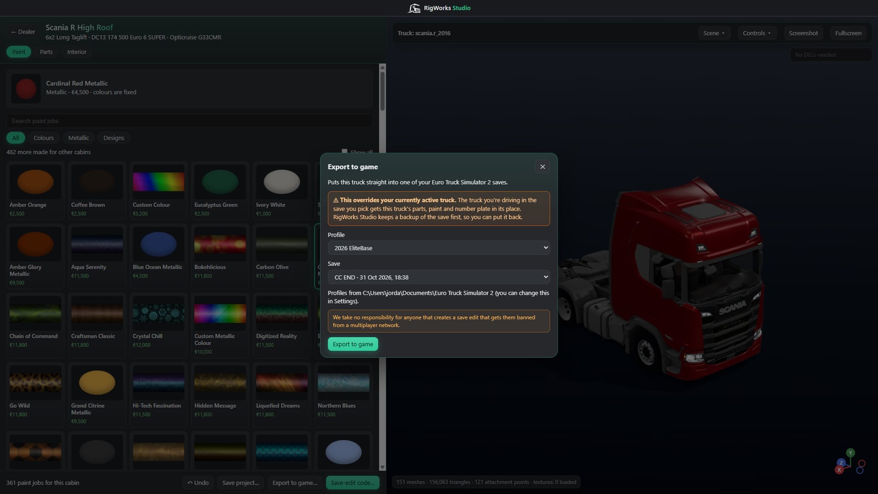Image resolution: width=878 pixels, height=494 pixels.
Task: Open the Controls dropdown menu
Action: click(757, 33)
